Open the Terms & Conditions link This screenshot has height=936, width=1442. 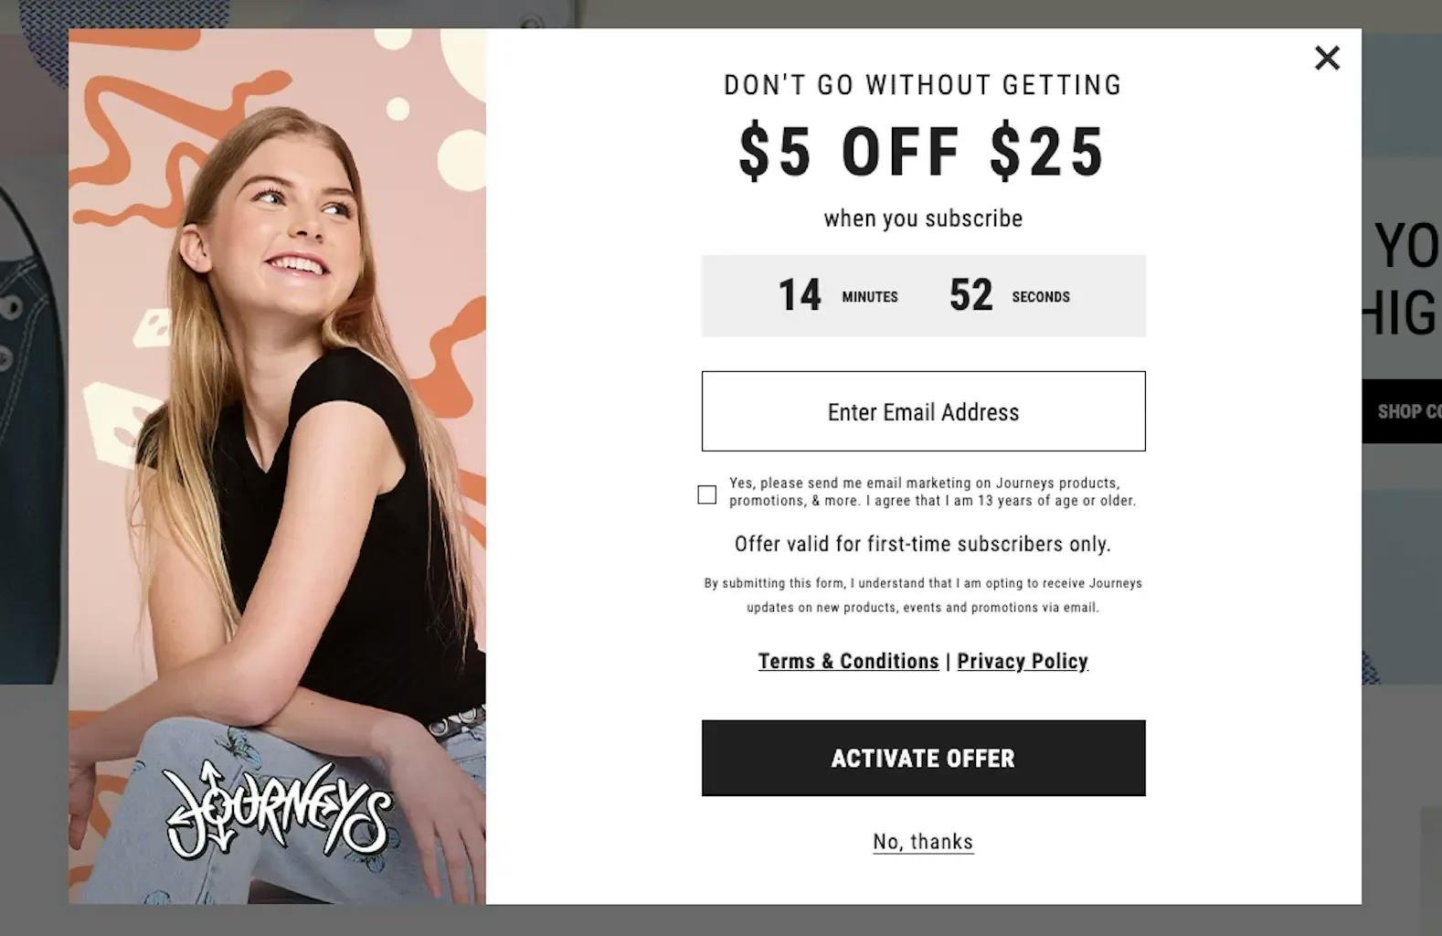tap(848, 661)
